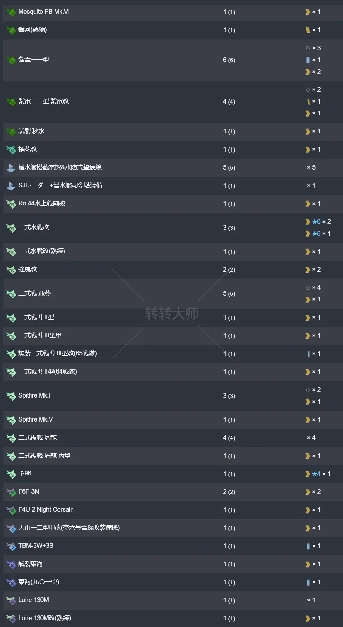Click the ship equipment icon for SJレーダー+潜水艦司令塔装備

coord(10,186)
